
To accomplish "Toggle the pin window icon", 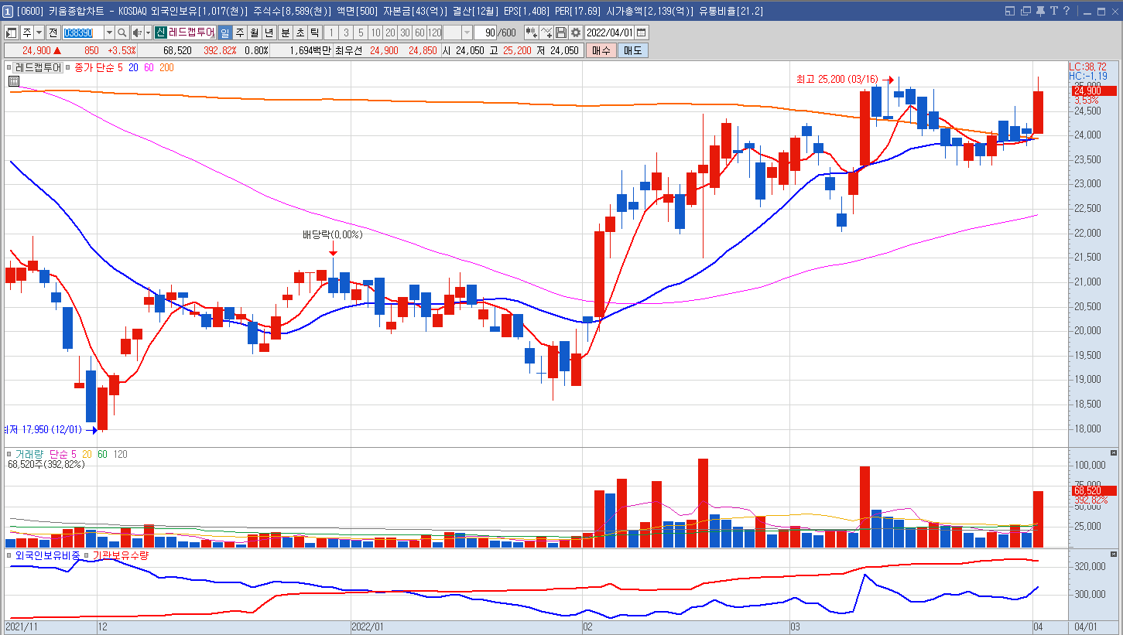I will (x=1041, y=11).
